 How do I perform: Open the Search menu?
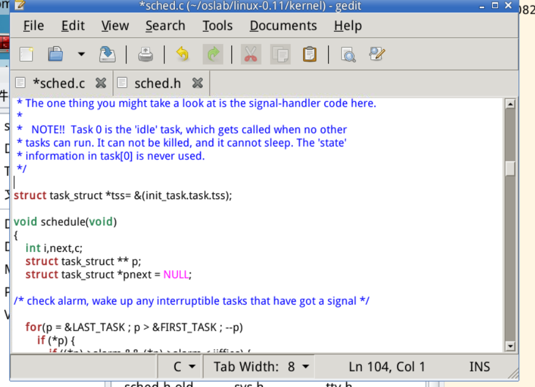click(165, 26)
